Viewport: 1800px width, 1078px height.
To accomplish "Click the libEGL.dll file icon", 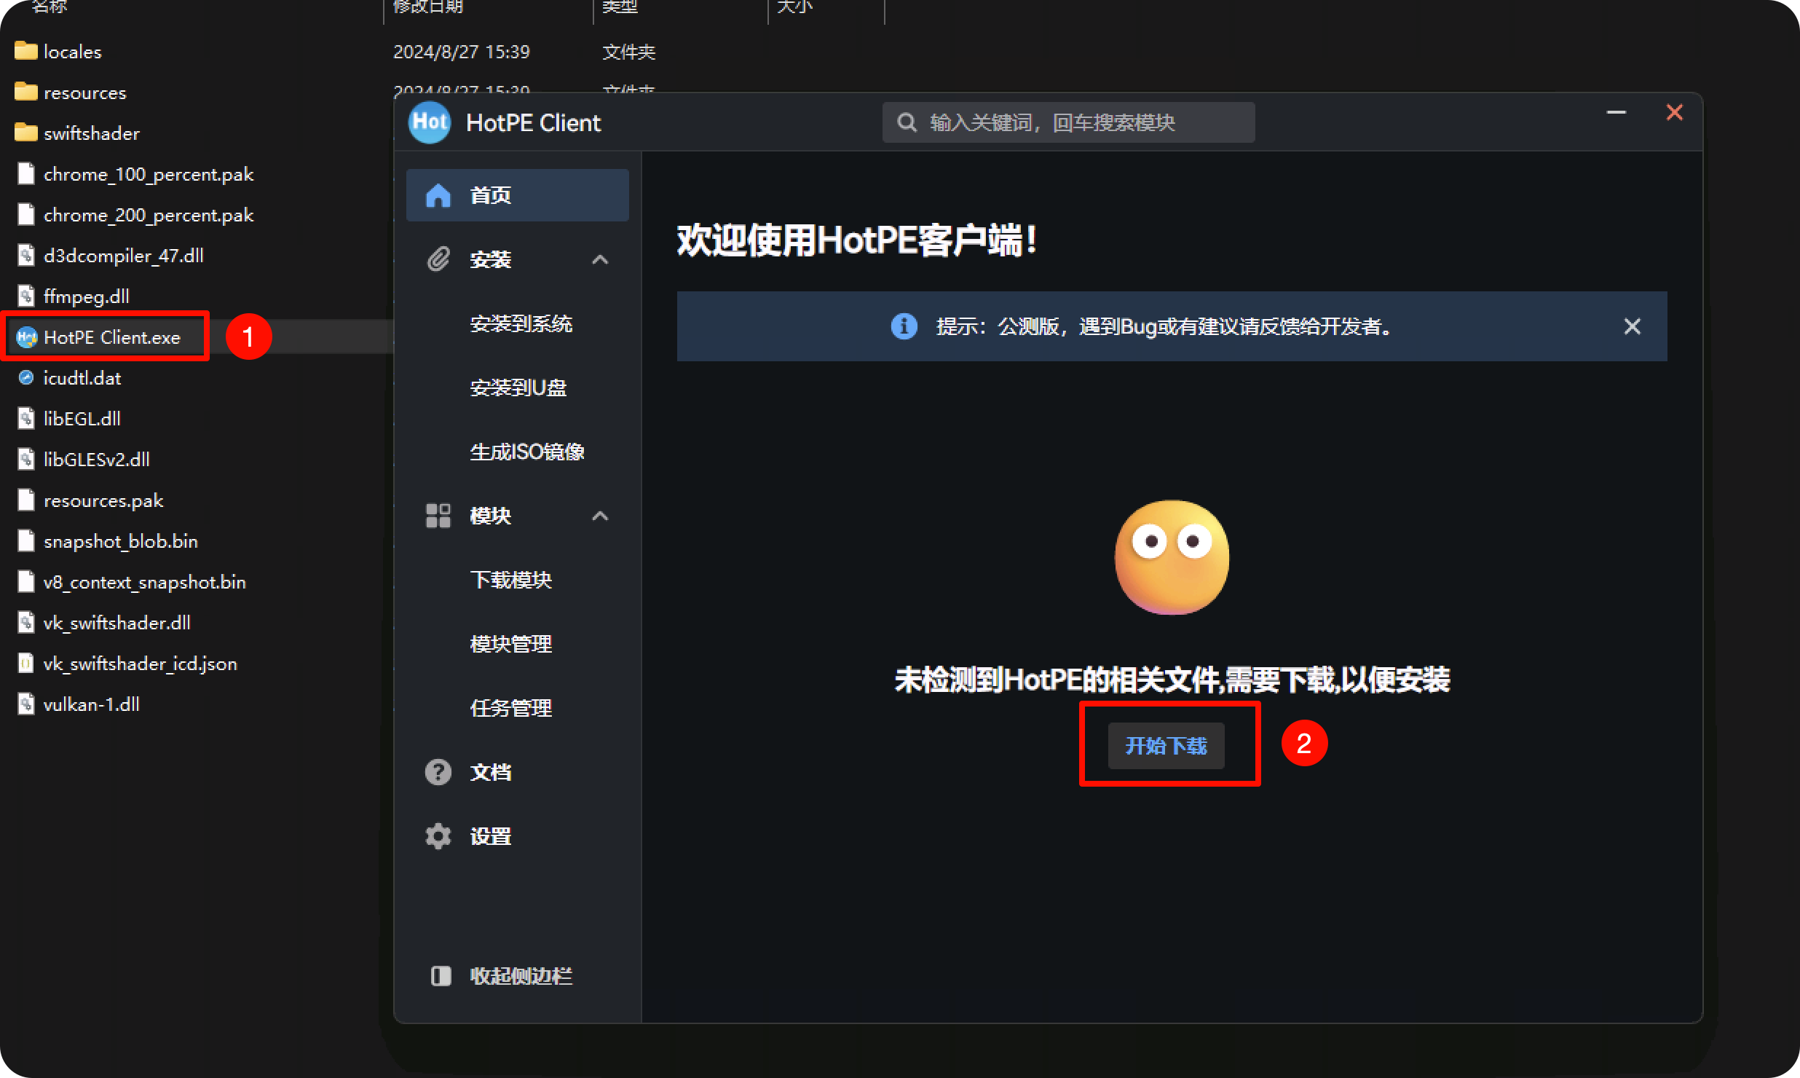I will [26, 418].
